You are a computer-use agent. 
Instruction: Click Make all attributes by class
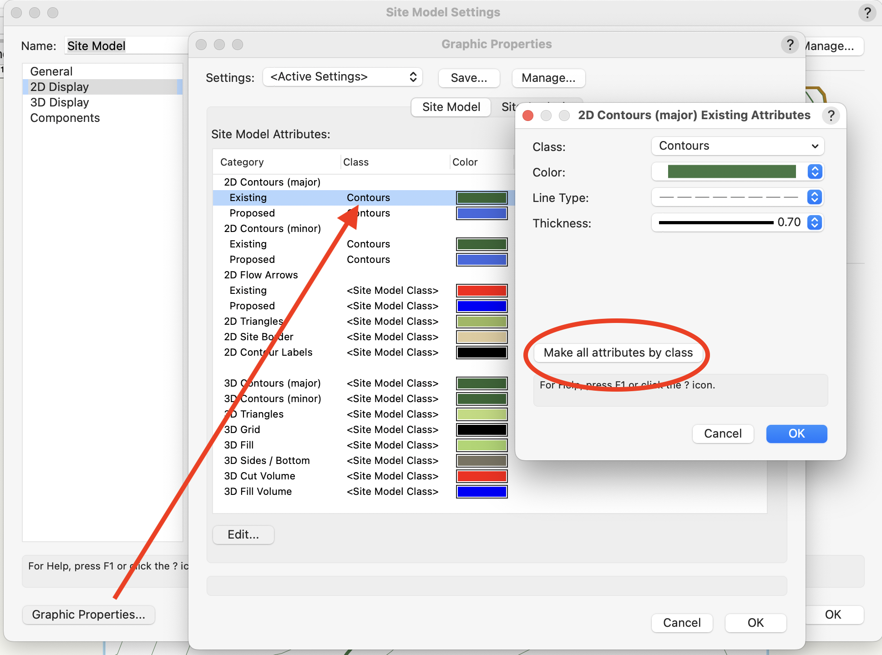pos(618,353)
